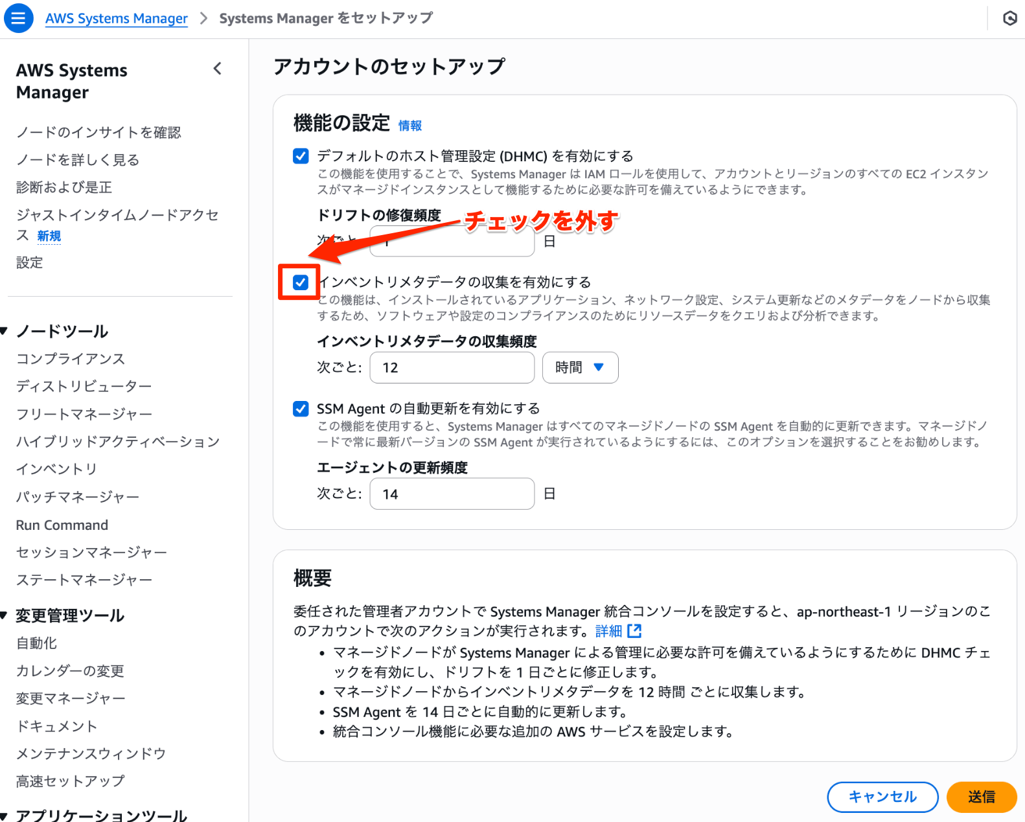Screen dimensions: 1025x822
Task: Open コンプライアンス in sidebar
Action: tap(71, 359)
